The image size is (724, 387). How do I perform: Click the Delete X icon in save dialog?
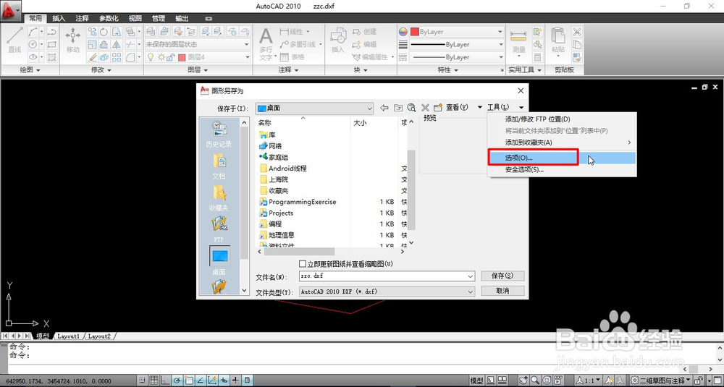[425, 108]
